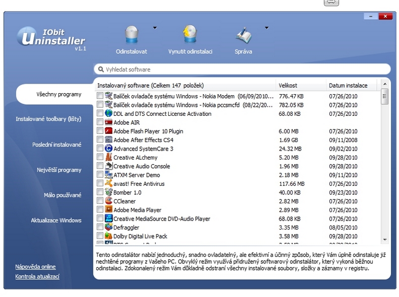Open the Málo používané list

point(63,195)
